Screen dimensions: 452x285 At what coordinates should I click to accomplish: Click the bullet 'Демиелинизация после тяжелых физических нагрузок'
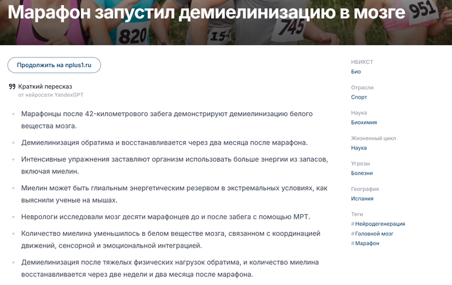[x=170, y=268]
